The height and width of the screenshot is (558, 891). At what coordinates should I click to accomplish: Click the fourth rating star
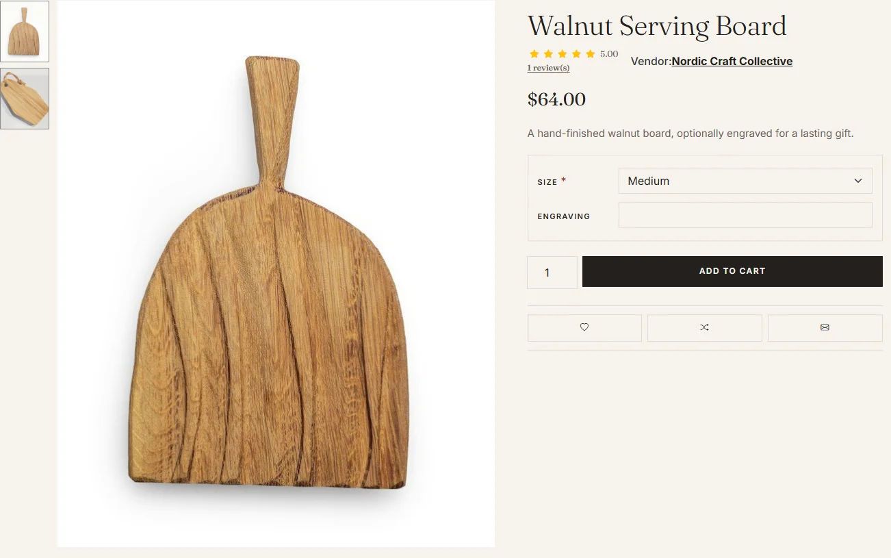(576, 54)
